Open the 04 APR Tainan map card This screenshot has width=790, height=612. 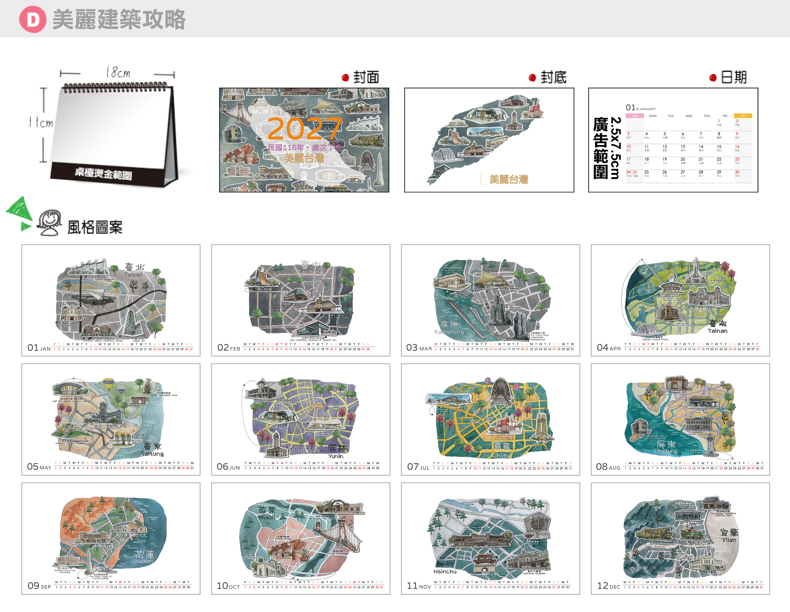pos(680,300)
